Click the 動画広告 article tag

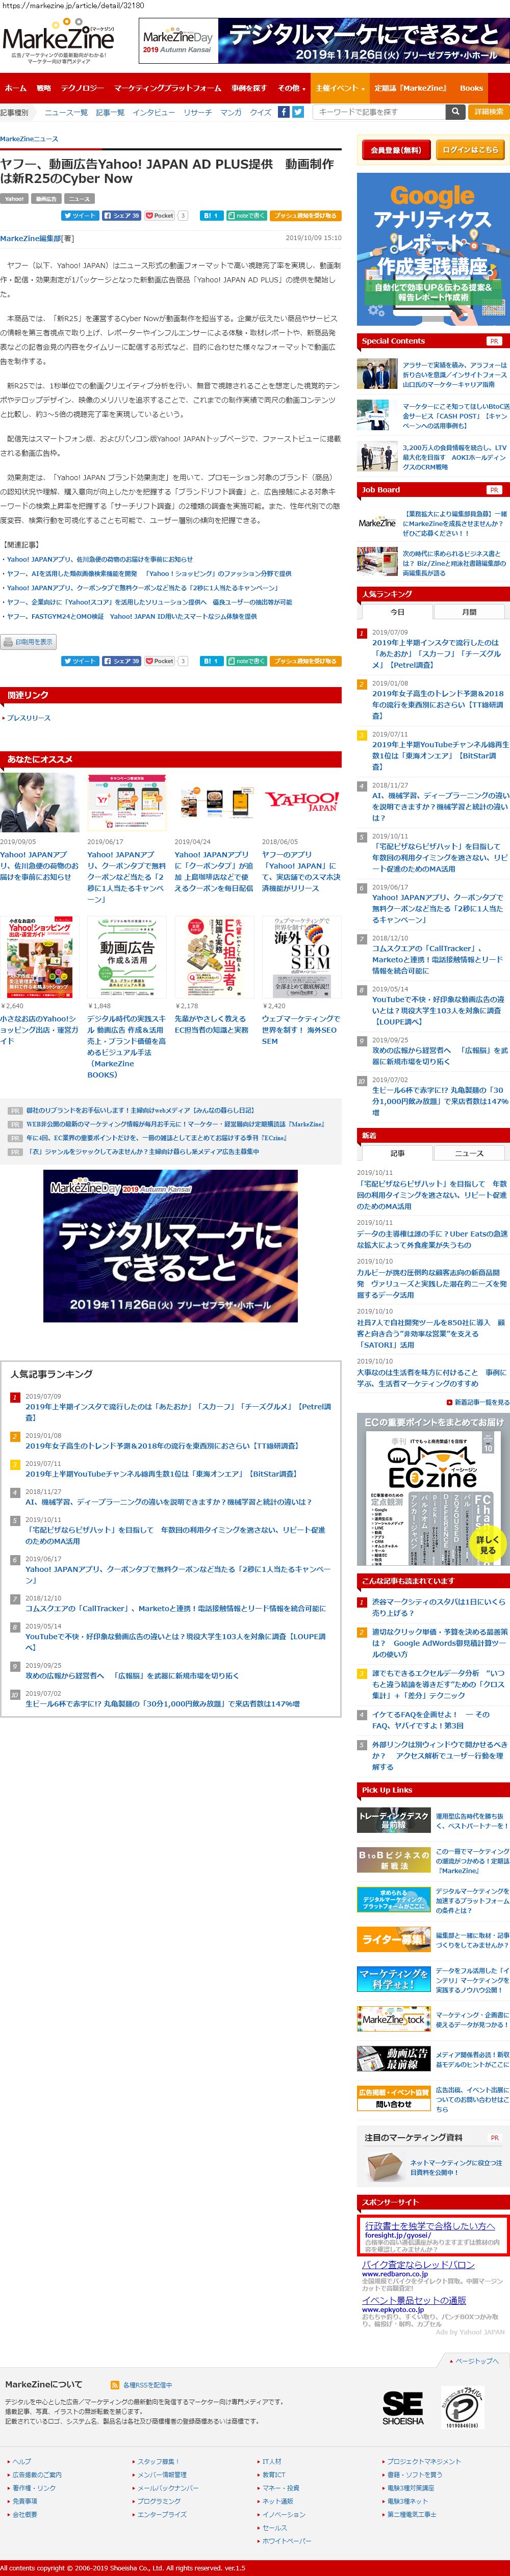tap(46, 199)
